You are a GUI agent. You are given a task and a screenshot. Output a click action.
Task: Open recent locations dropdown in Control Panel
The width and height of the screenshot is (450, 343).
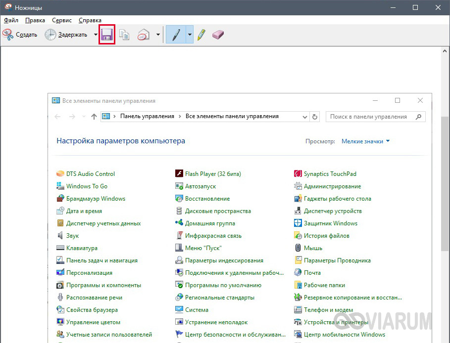(x=84, y=117)
